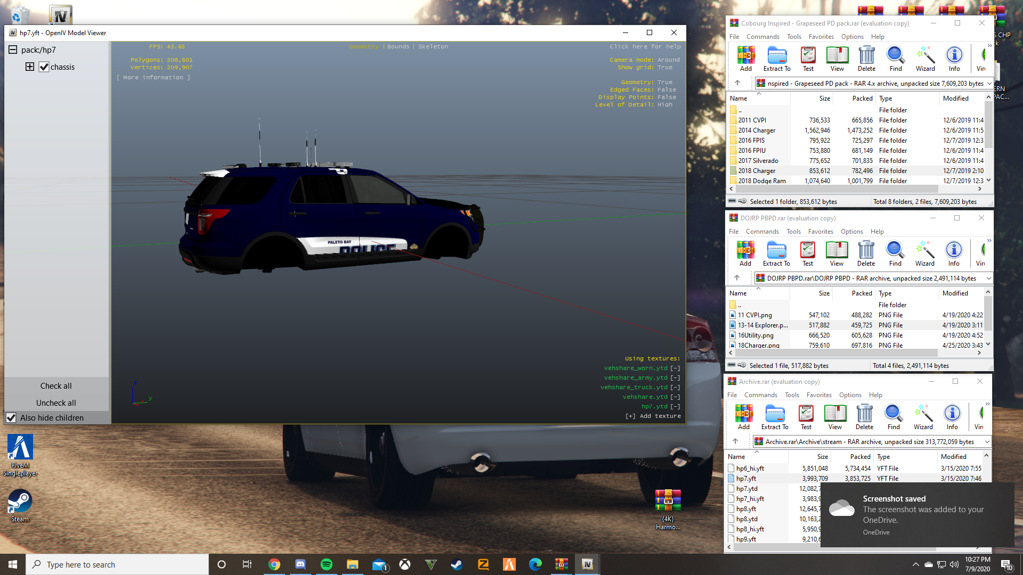Screen dimensions: 1023x575
Task: Switch to the Bounds view tab
Action: coord(398,47)
